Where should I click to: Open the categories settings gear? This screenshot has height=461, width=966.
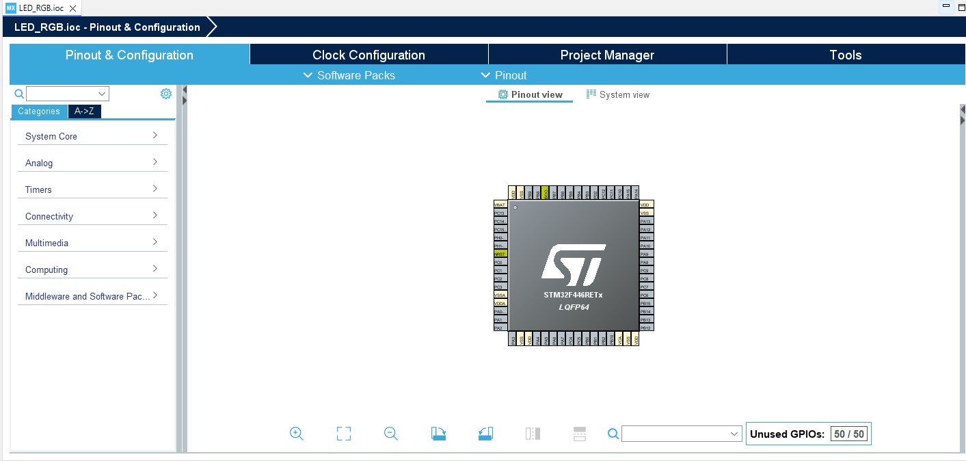(x=166, y=94)
